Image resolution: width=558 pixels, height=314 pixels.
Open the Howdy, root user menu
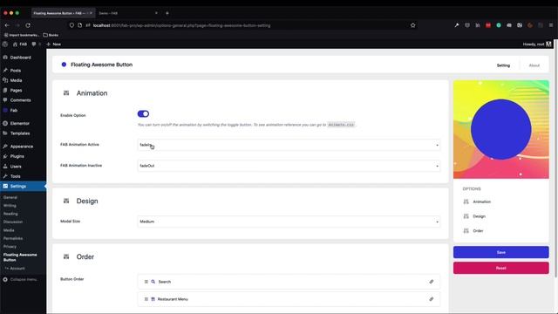pyautogui.click(x=537, y=44)
